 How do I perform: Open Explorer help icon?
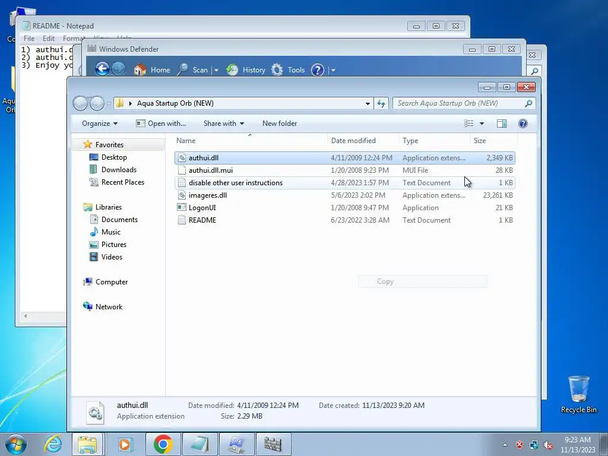coord(522,123)
